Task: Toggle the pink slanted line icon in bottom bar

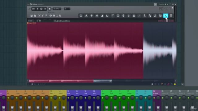Action: pos(168,84)
